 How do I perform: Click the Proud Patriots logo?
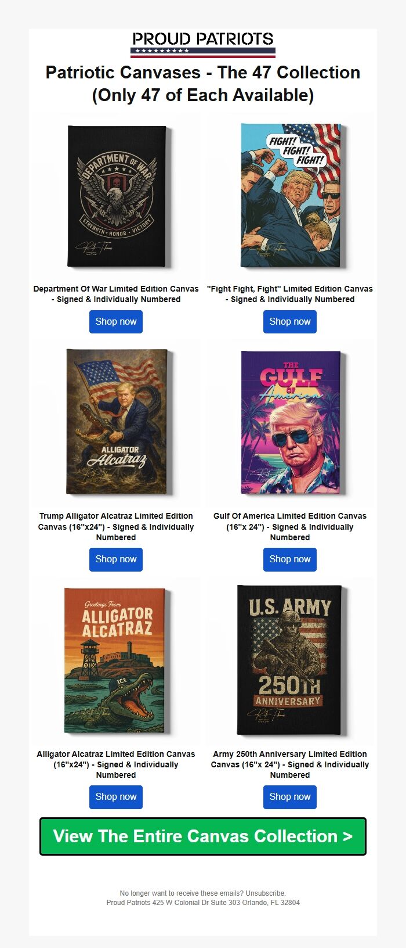coord(203,44)
